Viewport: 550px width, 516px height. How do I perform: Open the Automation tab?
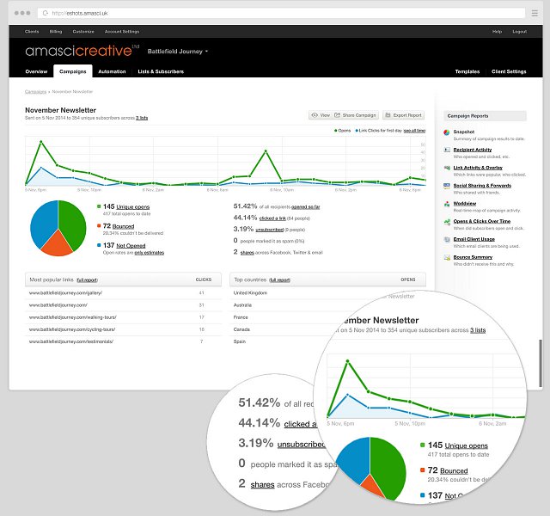[112, 71]
